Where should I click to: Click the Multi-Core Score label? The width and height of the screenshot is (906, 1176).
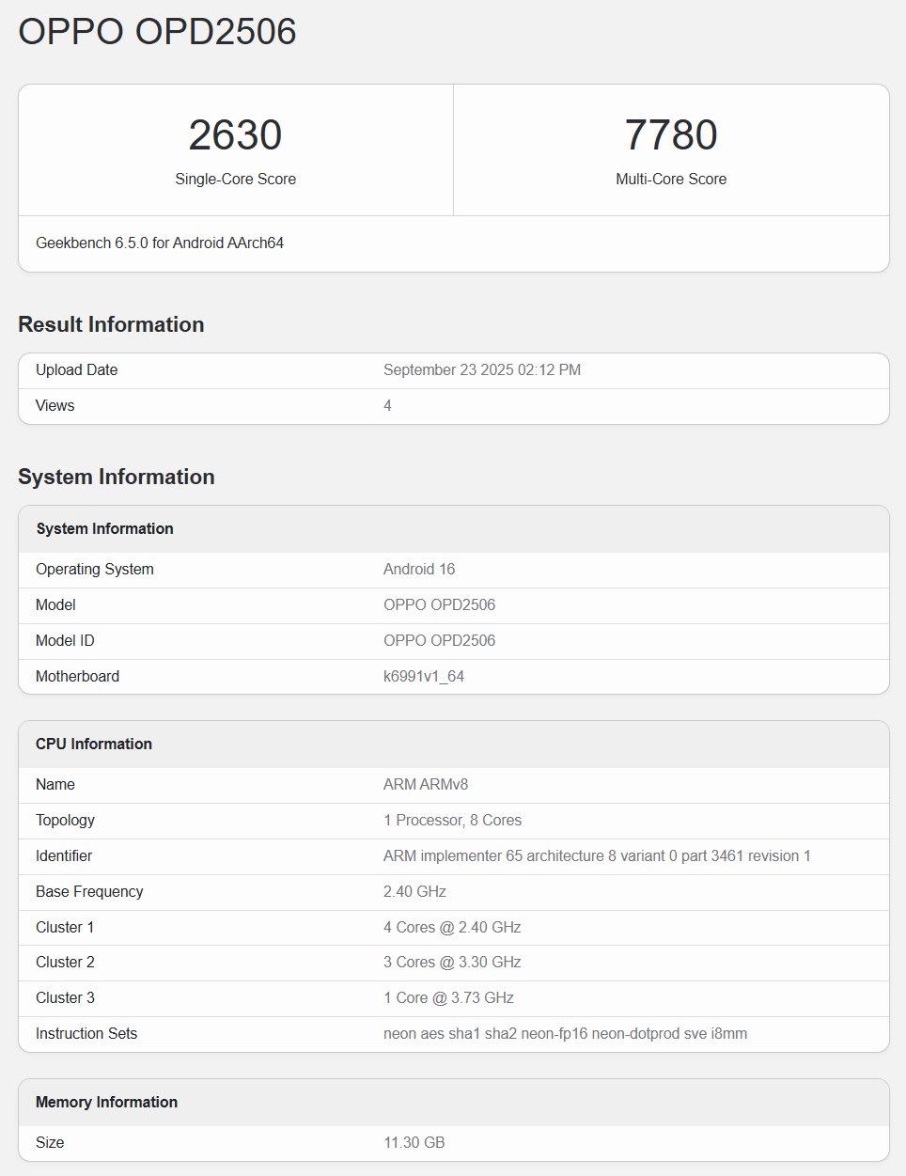[x=670, y=179]
